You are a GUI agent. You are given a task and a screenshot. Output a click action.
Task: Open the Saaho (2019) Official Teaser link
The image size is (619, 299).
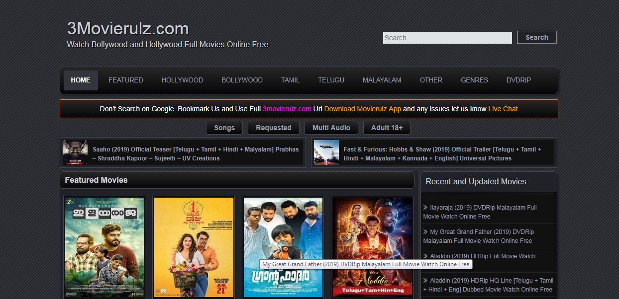pos(196,153)
